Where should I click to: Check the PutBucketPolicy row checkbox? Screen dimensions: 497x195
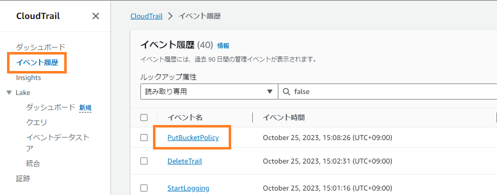[x=144, y=137]
